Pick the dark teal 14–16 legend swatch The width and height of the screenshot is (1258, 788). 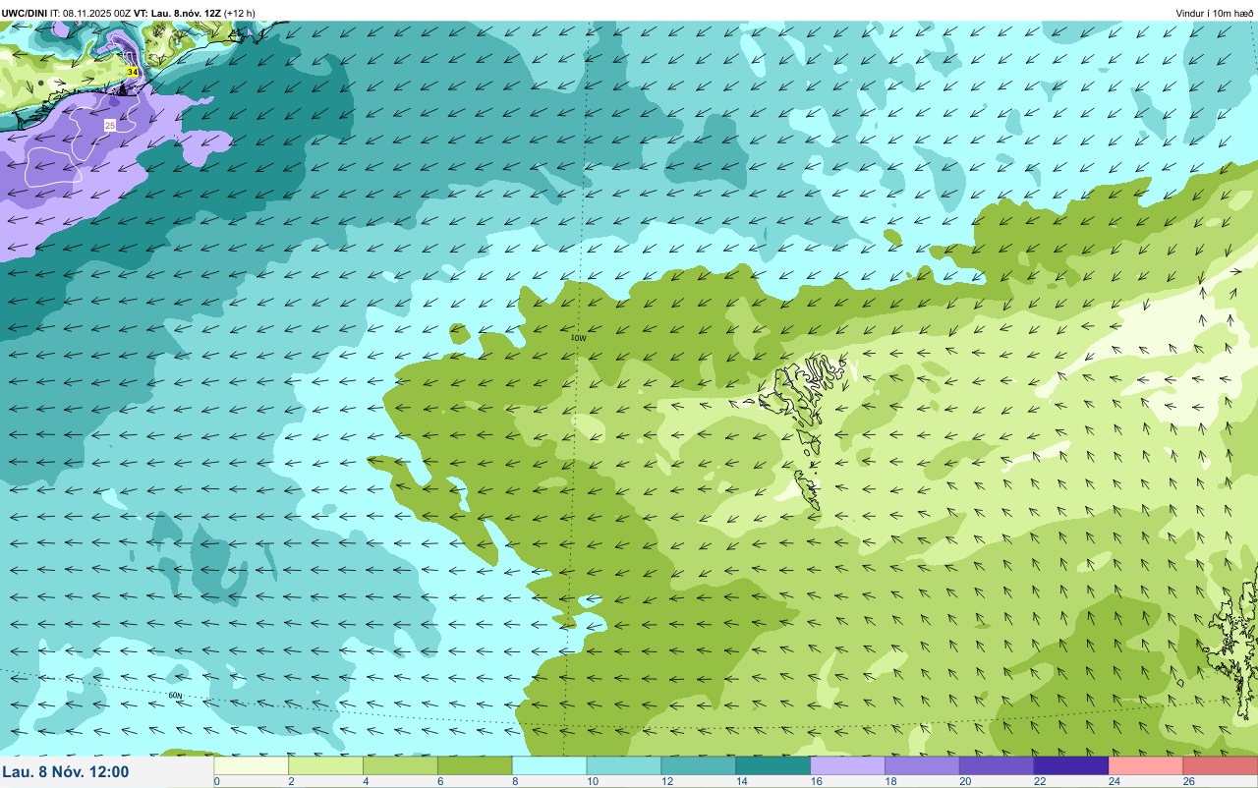pyautogui.click(x=773, y=765)
